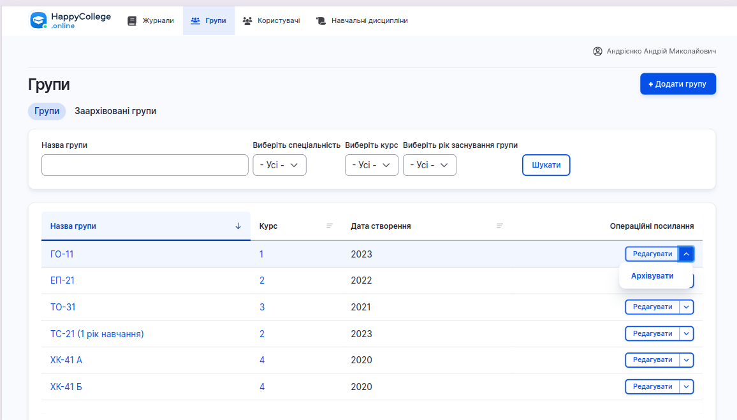Open the ТС-21 (1 рік навчання) group link
Viewport: 737px width, 420px height.
coord(97,334)
